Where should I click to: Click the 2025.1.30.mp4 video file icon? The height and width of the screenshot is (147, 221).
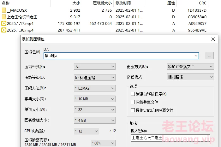click(4, 30)
